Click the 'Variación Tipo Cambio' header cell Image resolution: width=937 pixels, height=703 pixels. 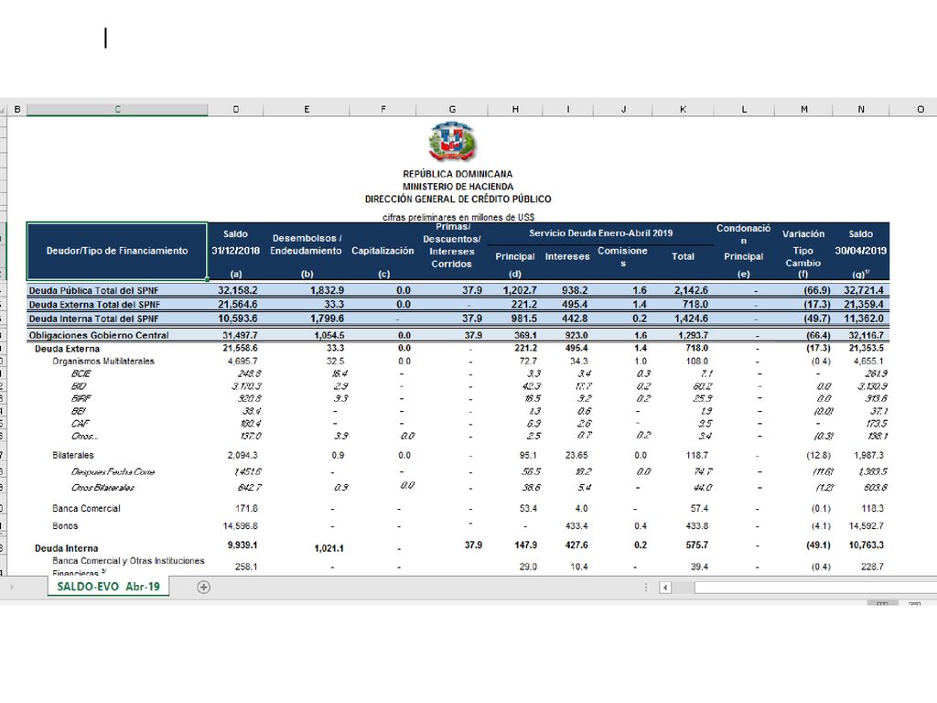pyautogui.click(x=803, y=251)
